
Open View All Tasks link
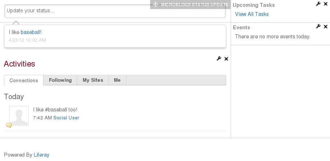point(252,14)
